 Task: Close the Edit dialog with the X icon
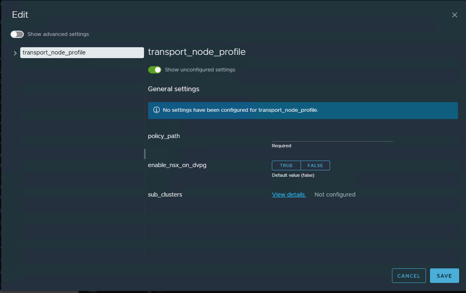click(x=454, y=15)
